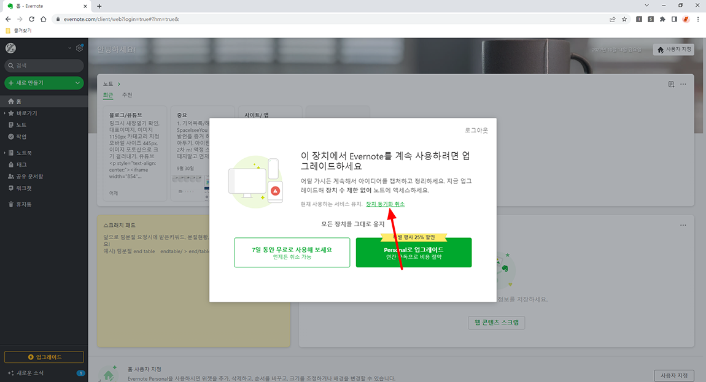Go forward with the browser forward arrow
This screenshot has height=382, width=706.
[x=20, y=20]
